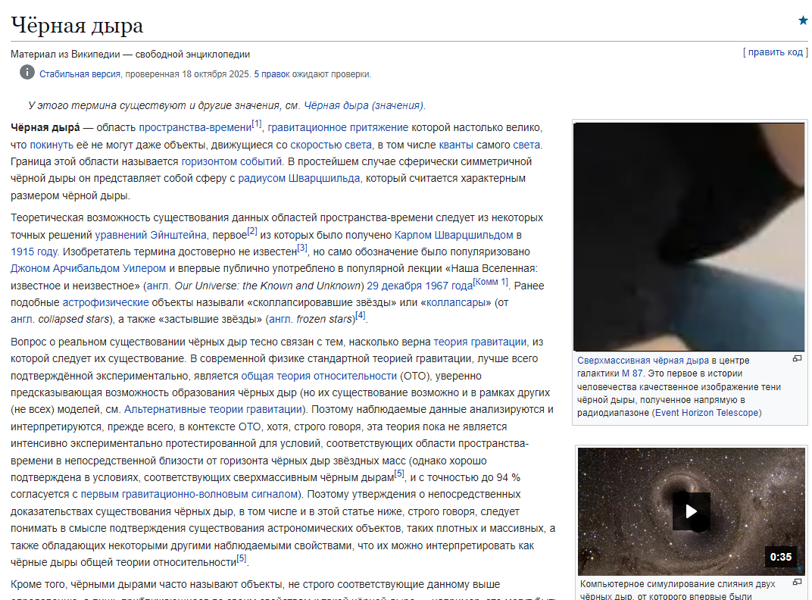Click the watchlist star icon
The image size is (812, 600).
click(x=803, y=20)
